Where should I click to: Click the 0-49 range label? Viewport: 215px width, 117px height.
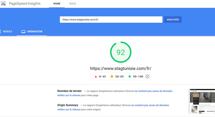(103, 76)
